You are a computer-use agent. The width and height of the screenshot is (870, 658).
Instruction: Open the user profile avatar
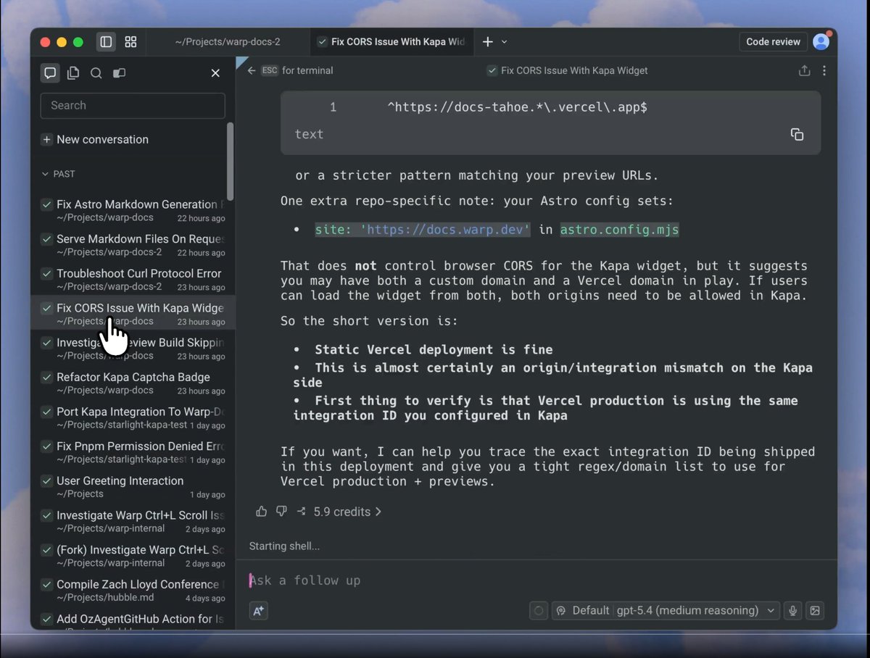pos(821,41)
